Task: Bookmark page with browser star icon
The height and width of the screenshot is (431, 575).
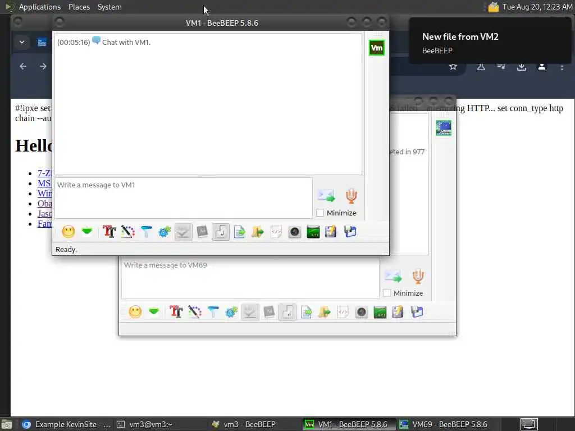Action: click(x=453, y=67)
